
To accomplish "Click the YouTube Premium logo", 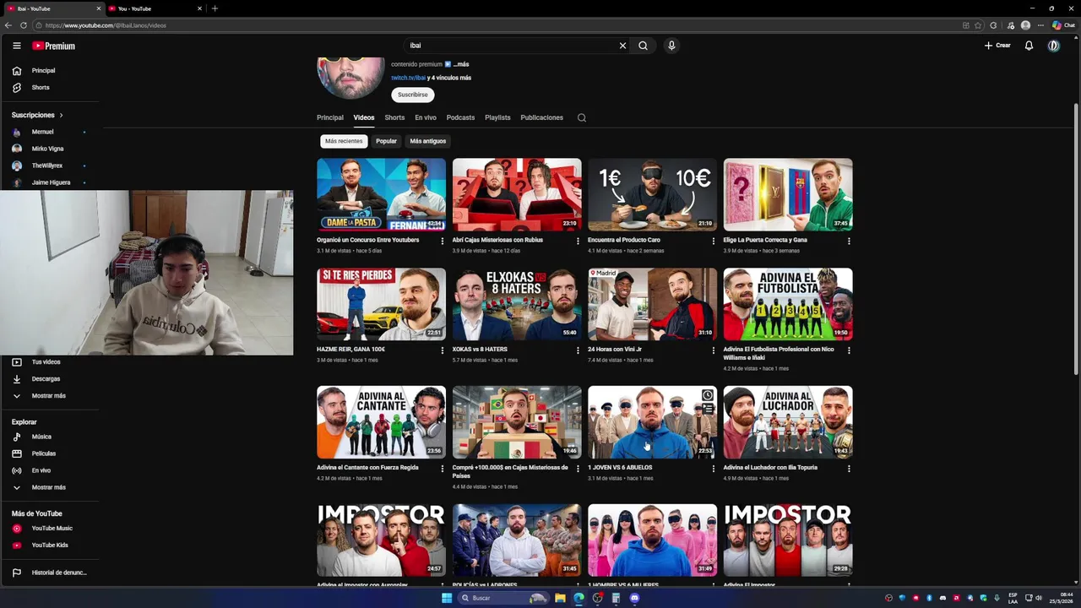I will coord(54,46).
